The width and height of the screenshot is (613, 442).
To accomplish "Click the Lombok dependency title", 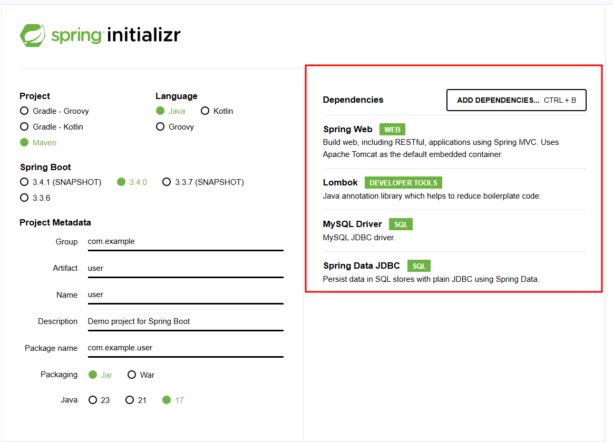I will [340, 182].
